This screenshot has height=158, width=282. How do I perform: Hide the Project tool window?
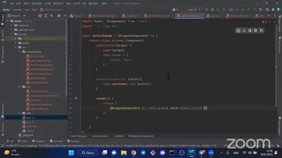coord(64,16)
